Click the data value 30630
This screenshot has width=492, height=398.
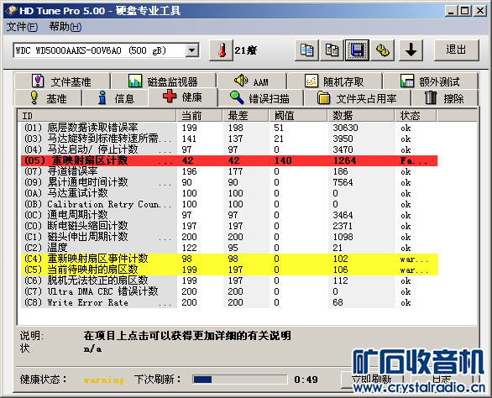345,128
